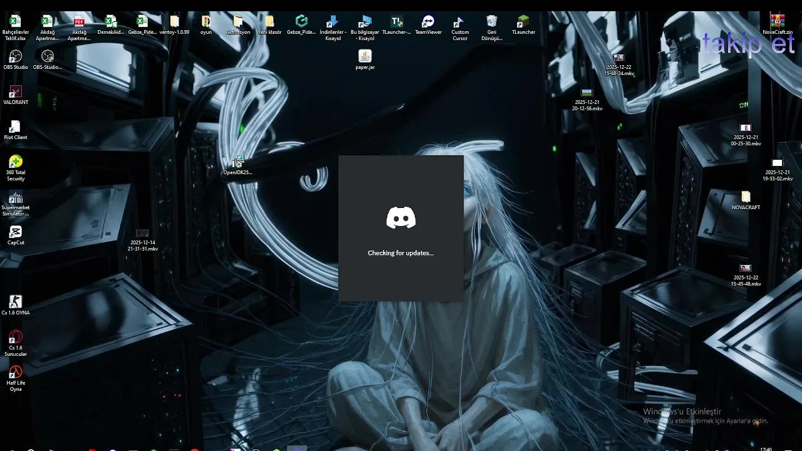Select the Custom Cursor shortcut
The height and width of the screenshot is (451, 802).
(x=460, y=22)
